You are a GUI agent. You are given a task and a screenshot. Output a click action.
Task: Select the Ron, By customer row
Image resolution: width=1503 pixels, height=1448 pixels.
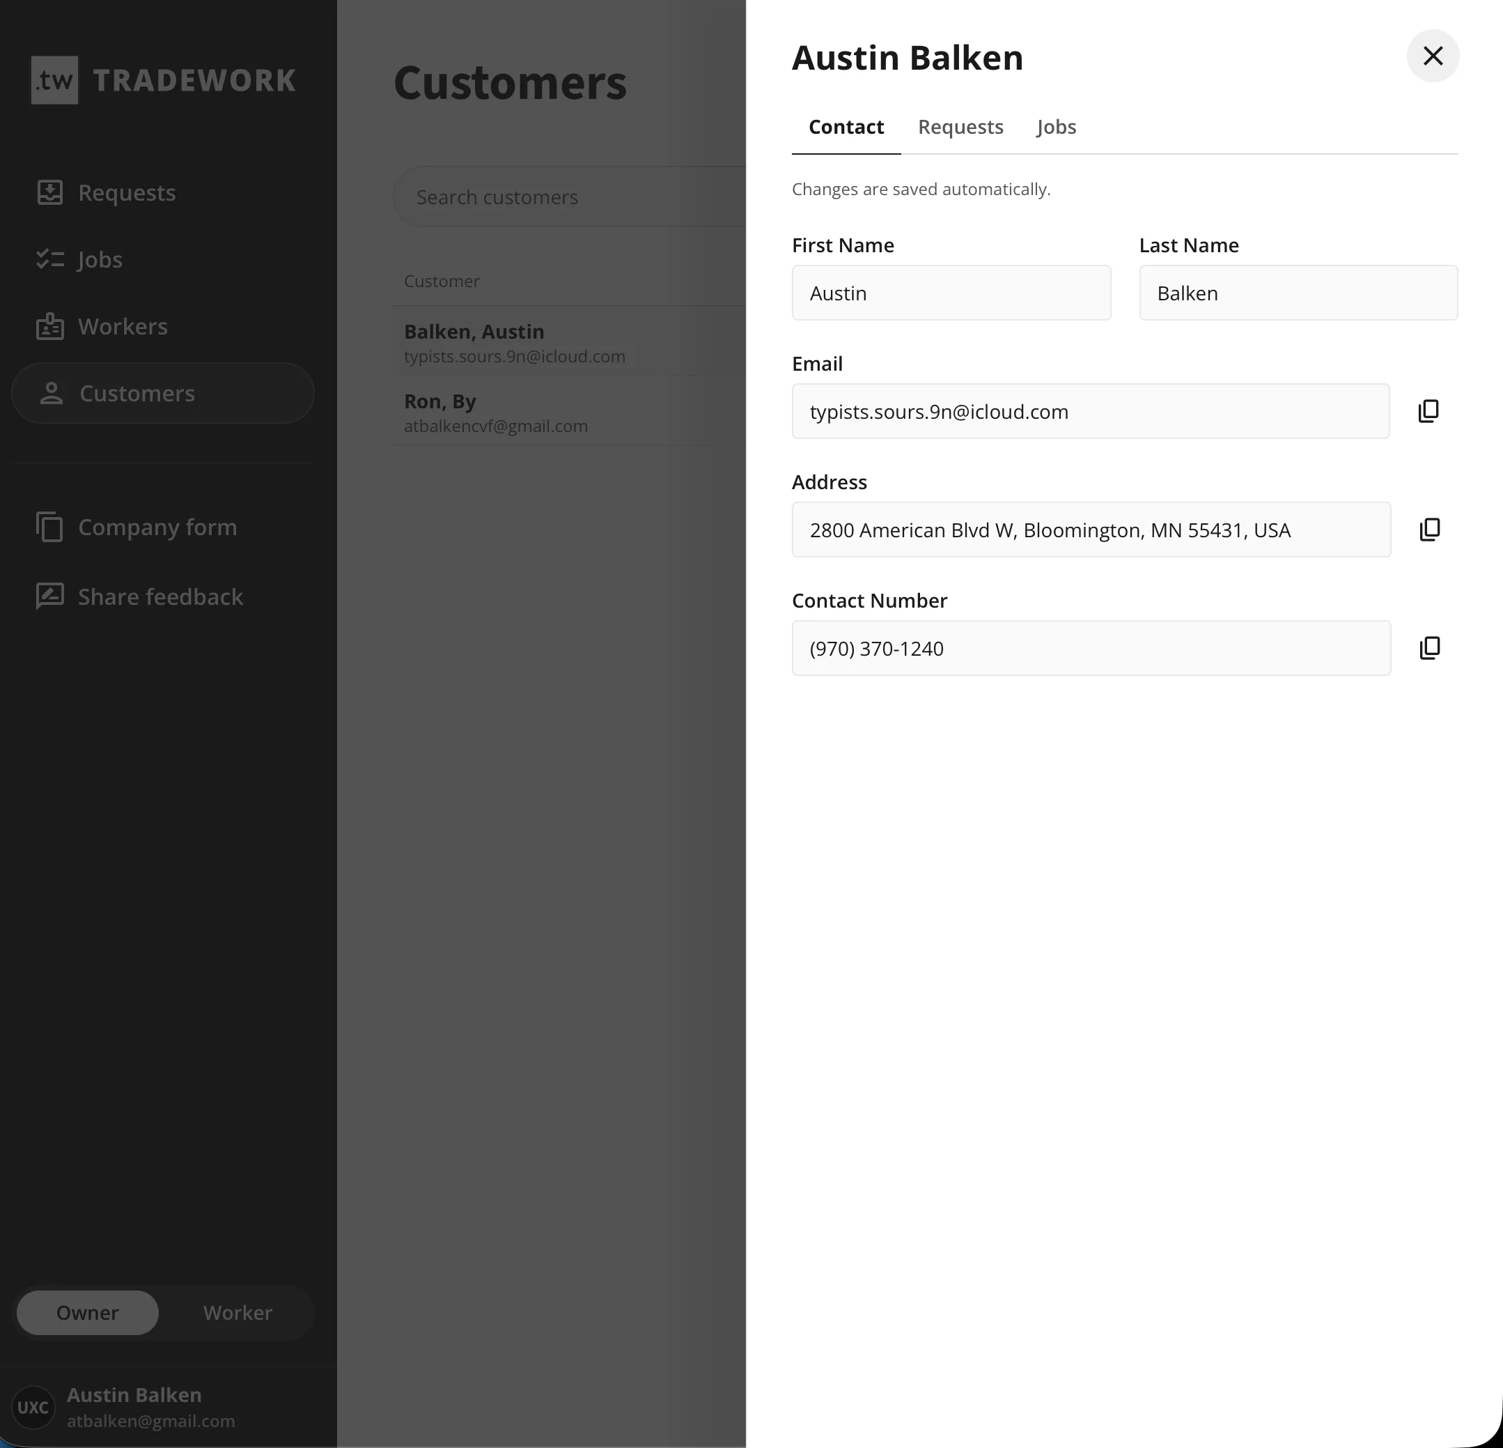(x=569, y=411)
